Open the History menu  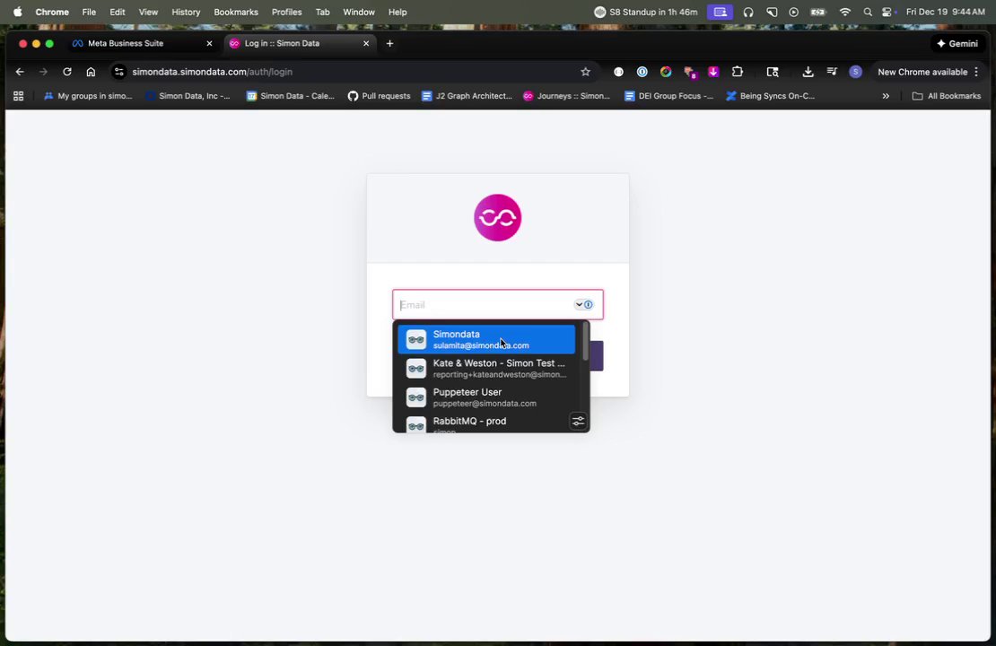click(186, 12)
